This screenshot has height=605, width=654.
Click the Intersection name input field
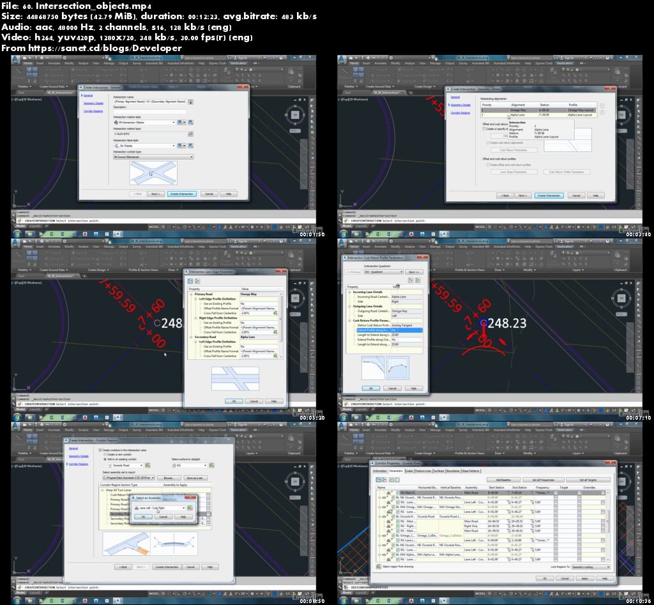coord(149,102)
